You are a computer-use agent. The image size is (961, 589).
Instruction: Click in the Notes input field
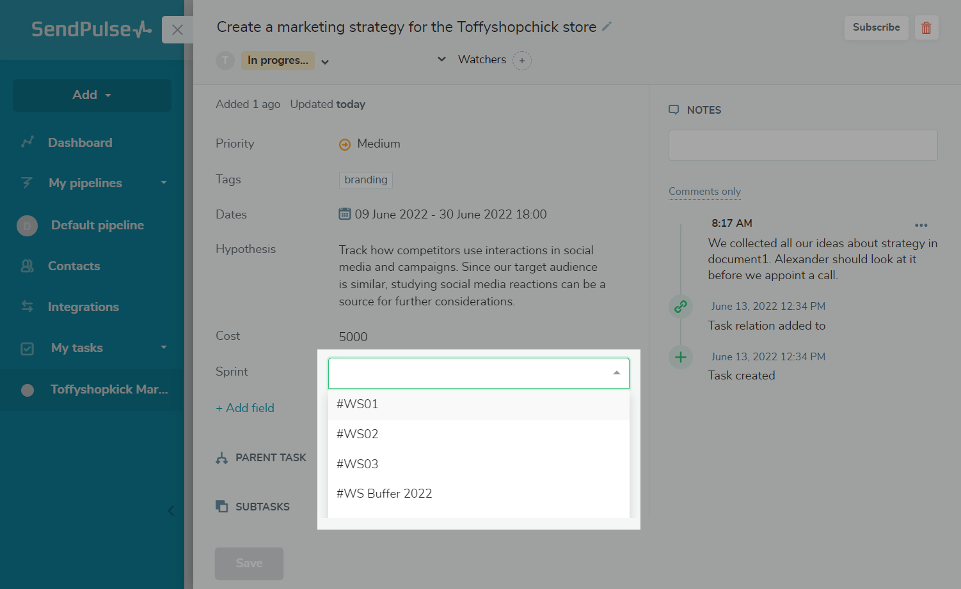pos(802,146)
